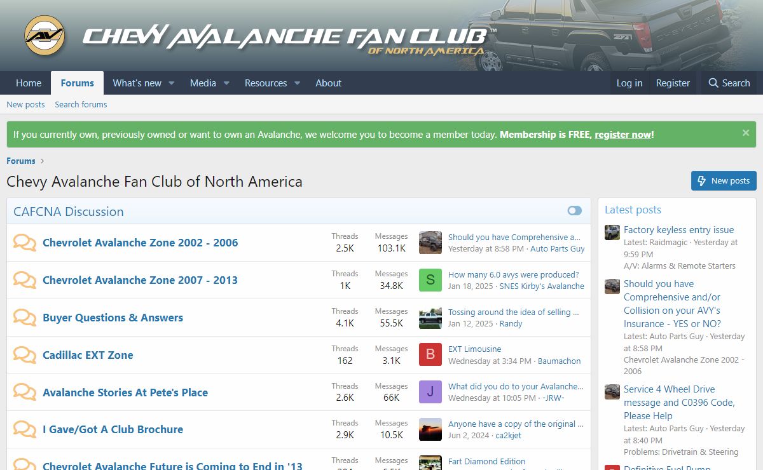The height and width of the screenshot is (470, 763).
Task: Open Randy's avatar in Buyer Questions row
Action: [430, 318]
